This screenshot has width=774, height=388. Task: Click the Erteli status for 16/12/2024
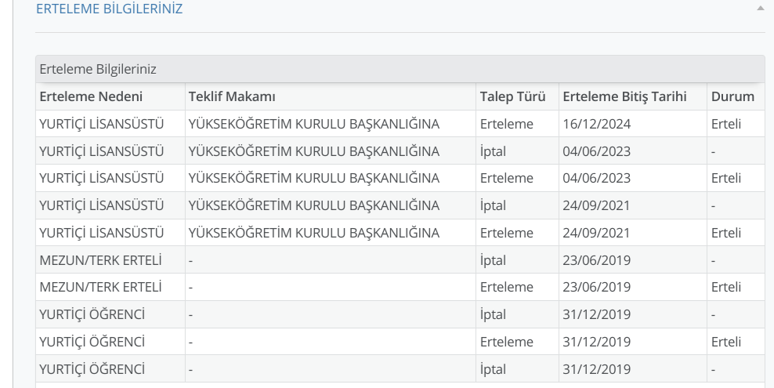(725, 124)
